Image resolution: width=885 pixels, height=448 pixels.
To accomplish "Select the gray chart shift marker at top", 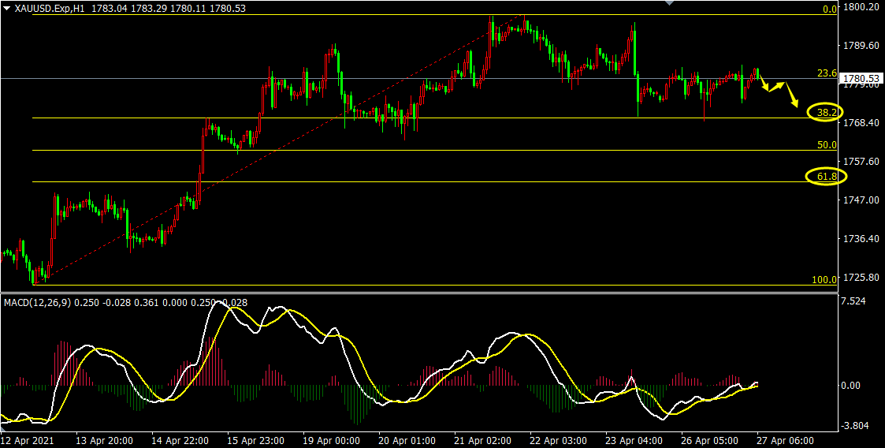I will coord(670,3).
